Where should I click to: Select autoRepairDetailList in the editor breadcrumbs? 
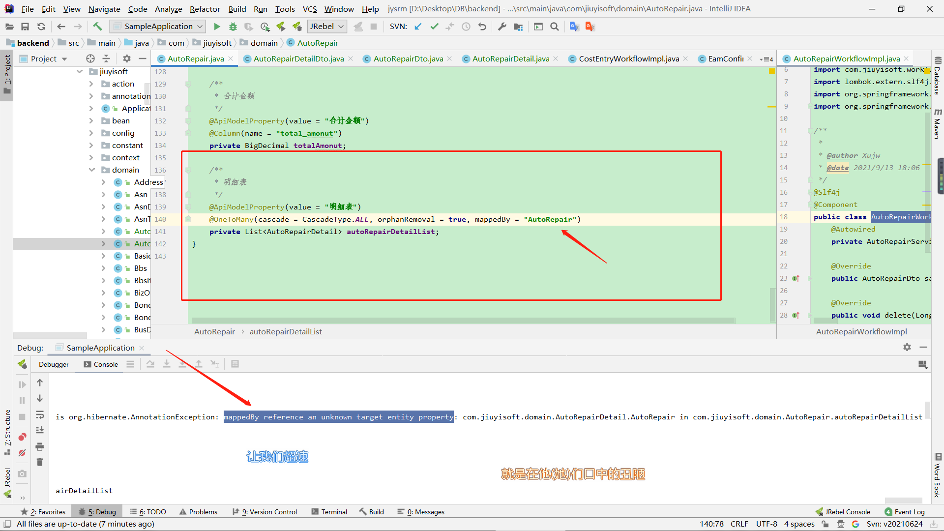[286, 331]
